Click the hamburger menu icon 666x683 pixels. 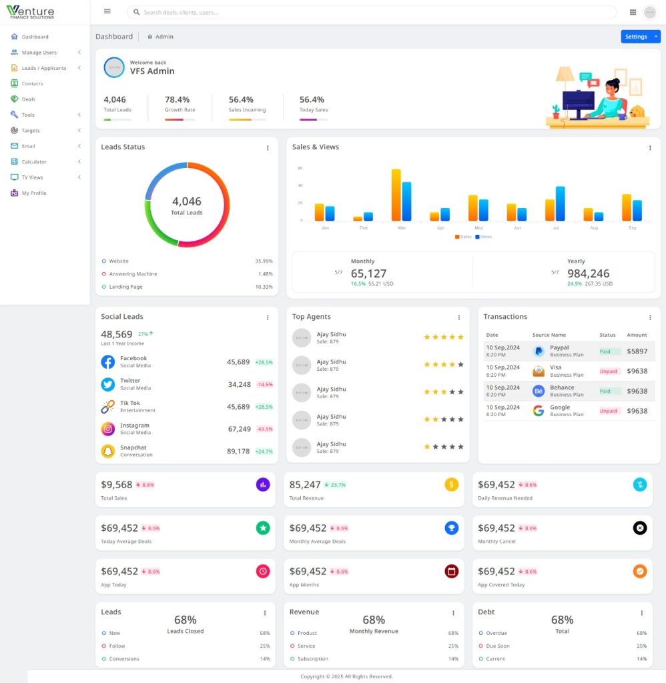(107, 12)
